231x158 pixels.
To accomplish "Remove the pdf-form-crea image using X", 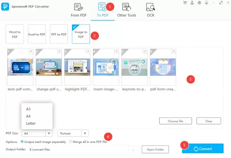I will click(x=173, y=51).
